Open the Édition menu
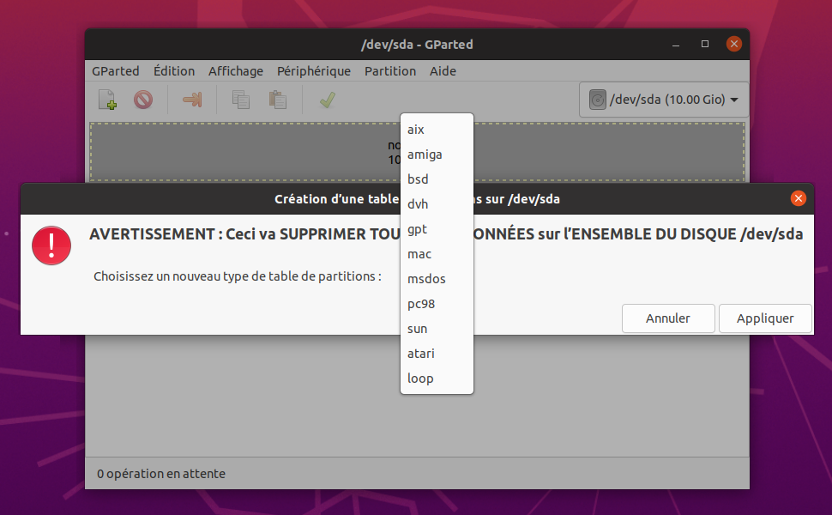 tap(174, 71)
